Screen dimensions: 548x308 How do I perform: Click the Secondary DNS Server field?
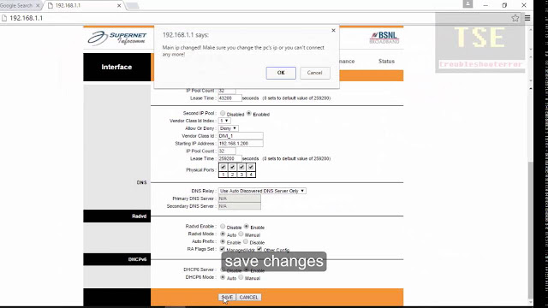point(240,206)
